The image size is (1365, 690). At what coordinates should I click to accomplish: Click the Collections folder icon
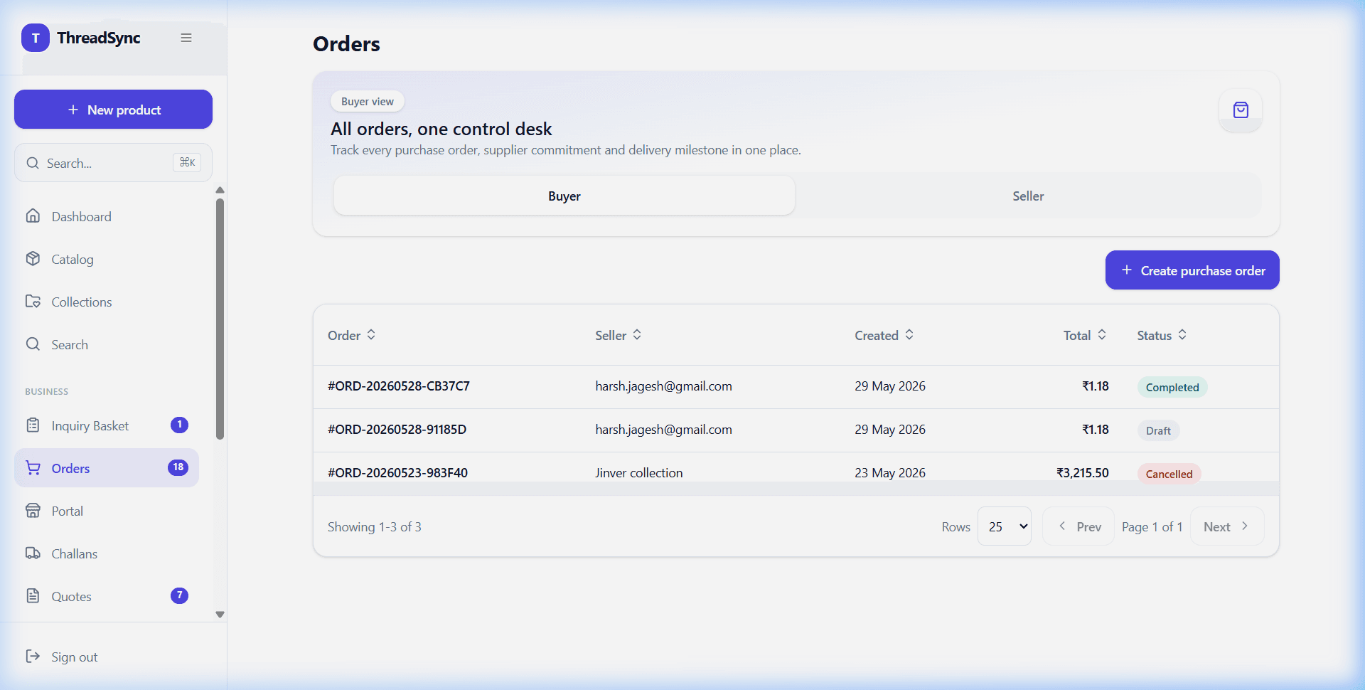click(33, 301)
